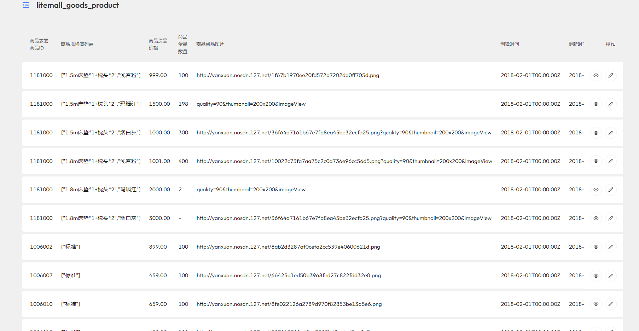Edit the row priced 1001.00

click(x=611, y=161)
